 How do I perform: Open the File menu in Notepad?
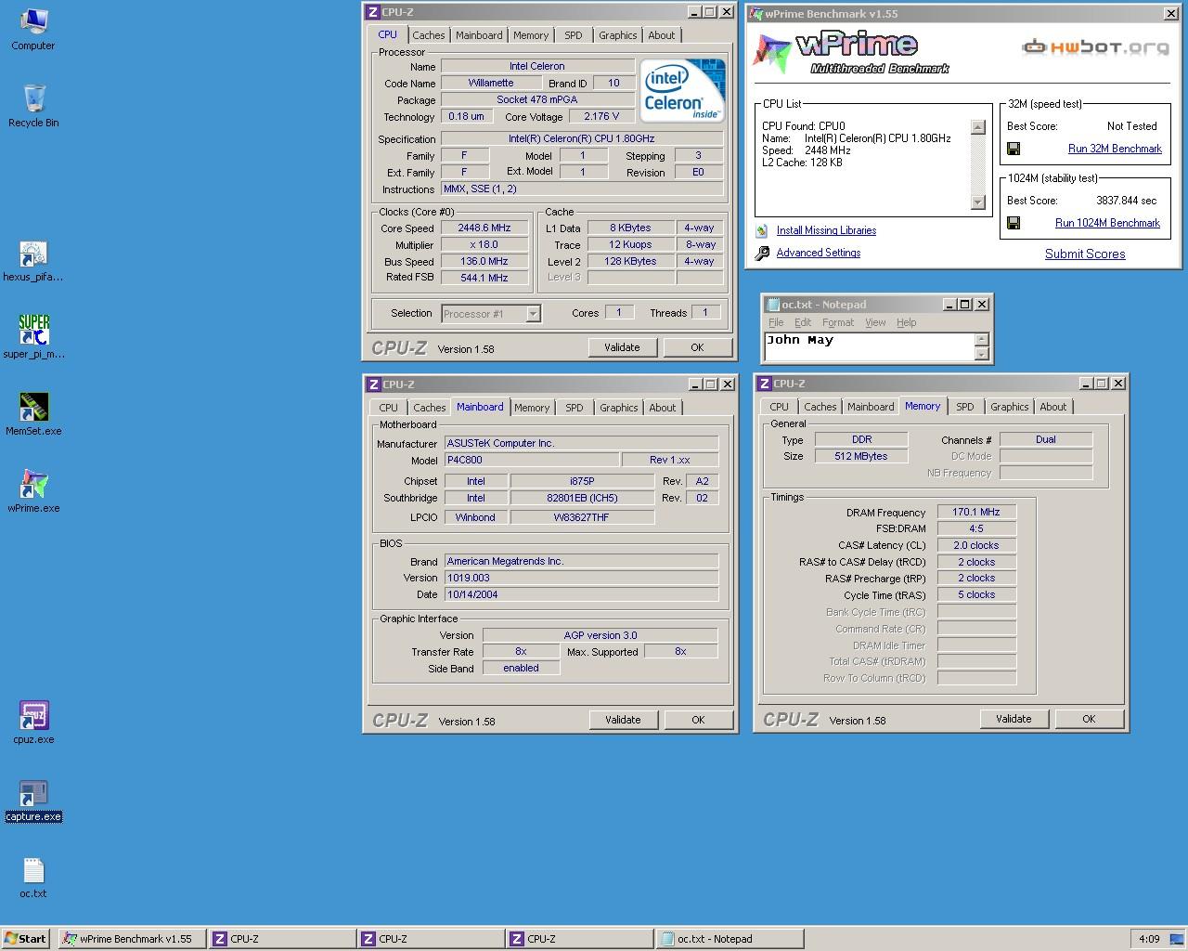pos(776,322)
